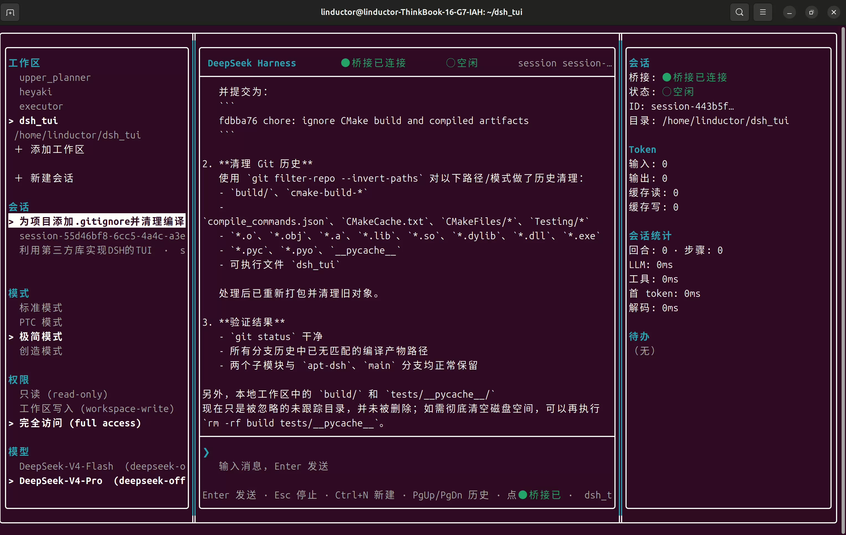Click /home/linductor/dsh_tui path under workspace
Image resolution: width=846 pixels, height=535 pixels.
click(77, 135)
